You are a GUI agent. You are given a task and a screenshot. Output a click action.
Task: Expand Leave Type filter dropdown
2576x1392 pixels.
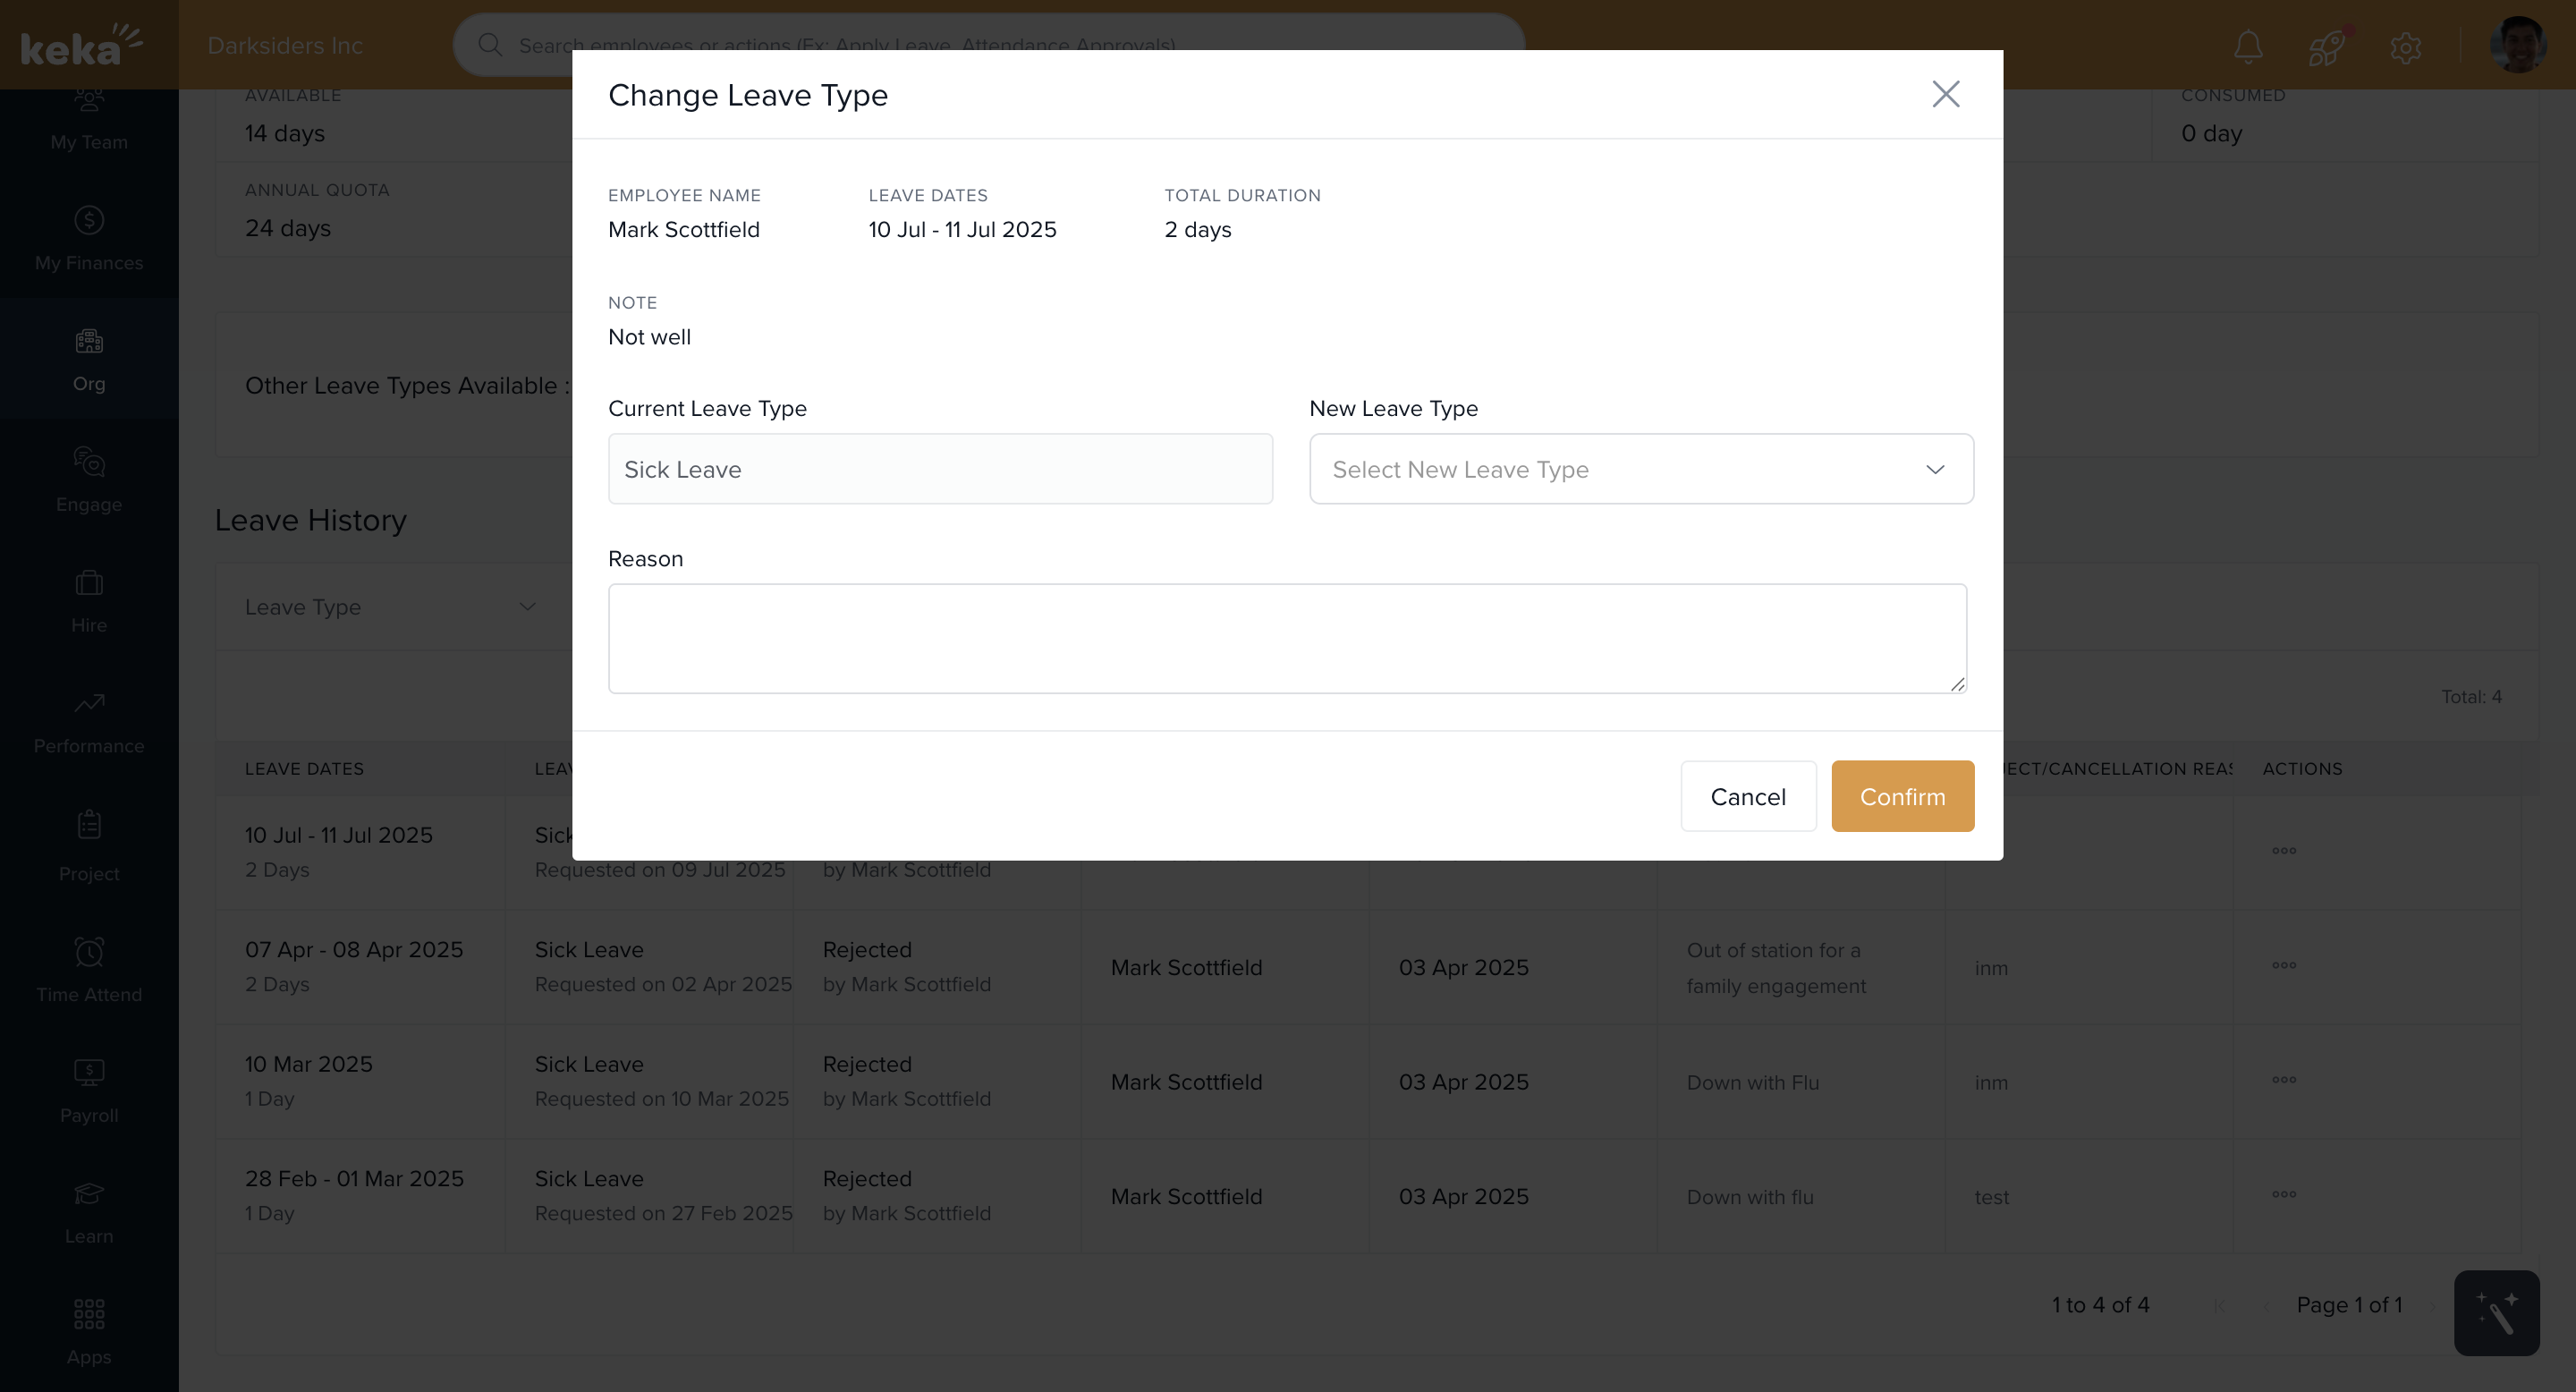390,607
